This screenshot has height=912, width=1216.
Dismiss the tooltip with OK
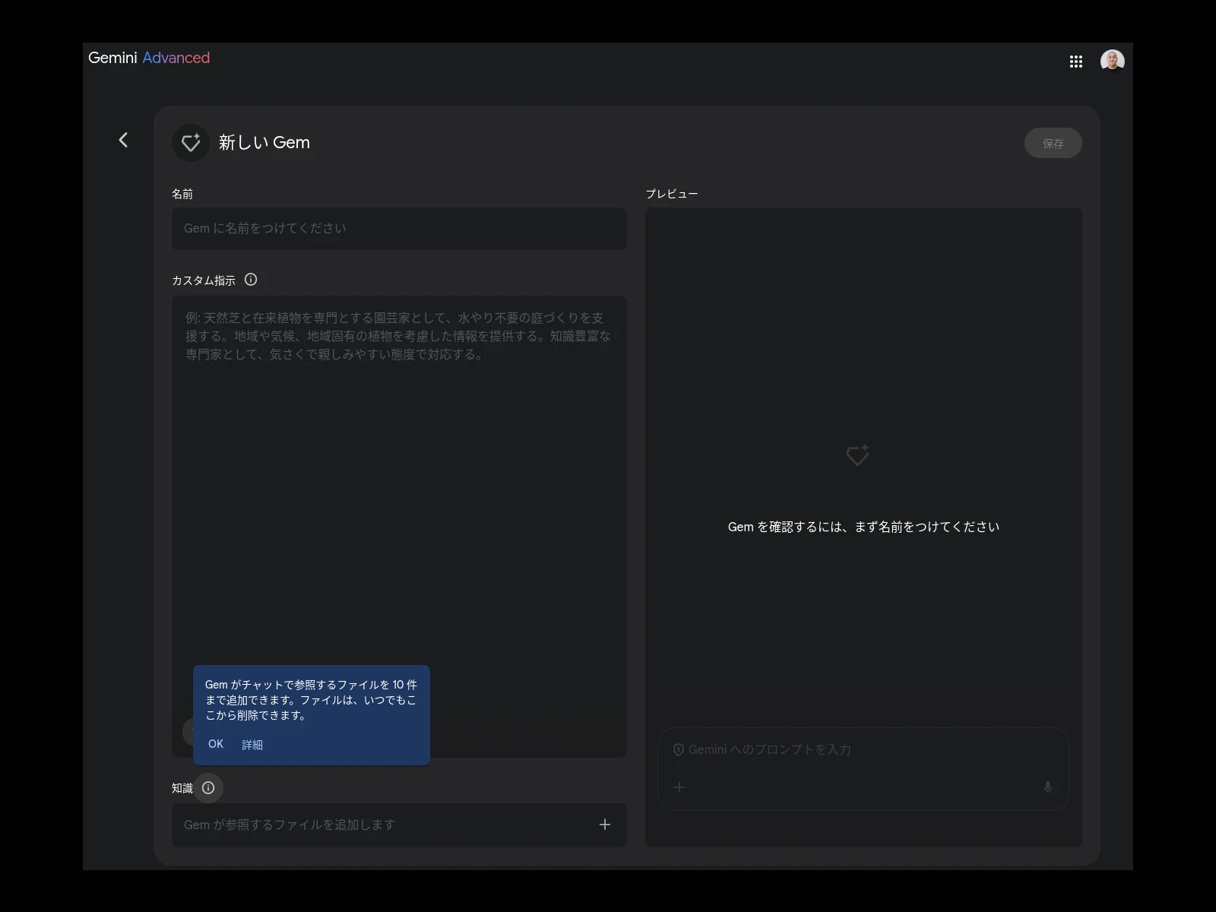point(216,744)
